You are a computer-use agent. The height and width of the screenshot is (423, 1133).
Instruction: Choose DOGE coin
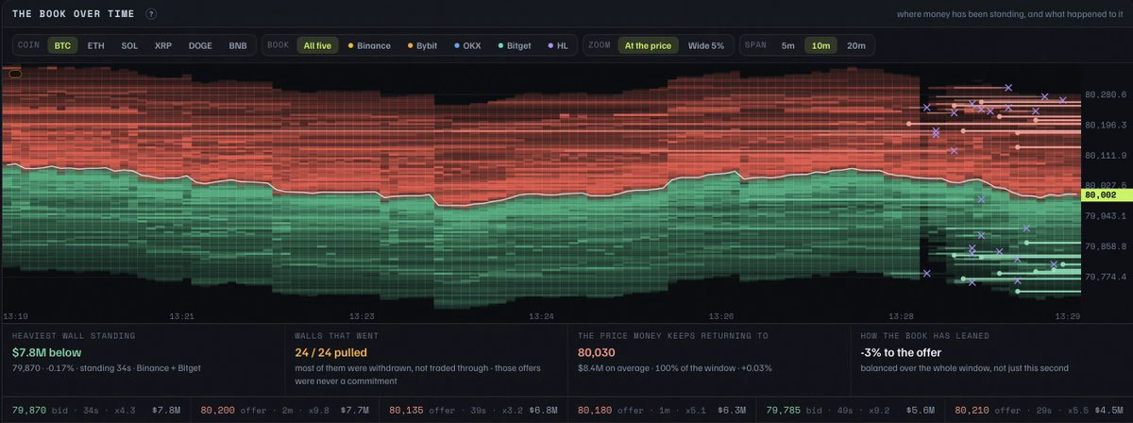tap(200, 45)
